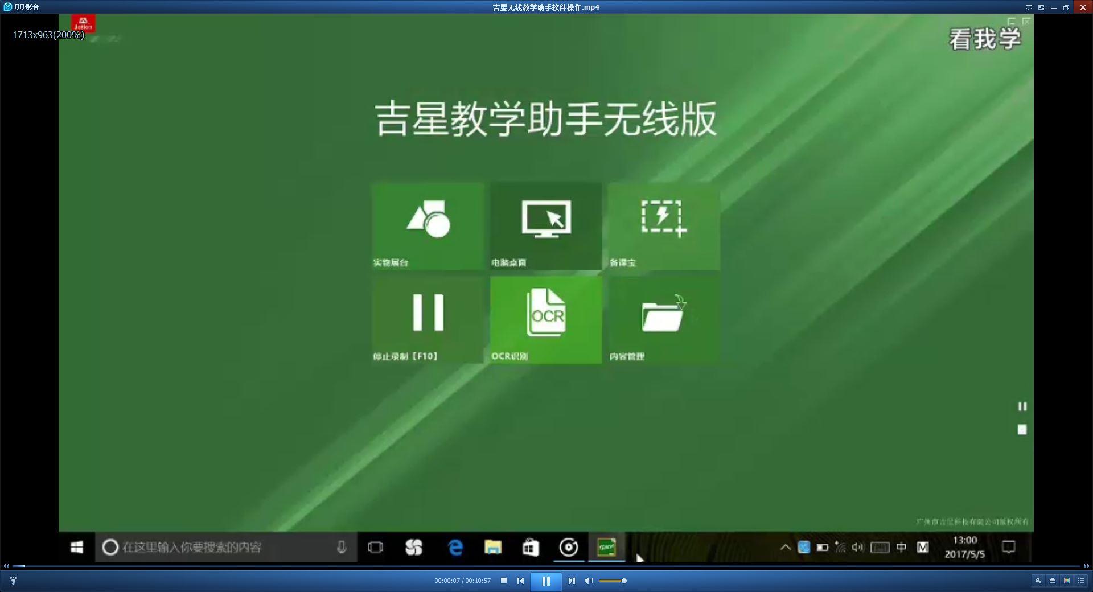The height and width of the screenshot is (592, 1093).
Task: Switch to mini mode from title bar
Action: coord(1041,7)
